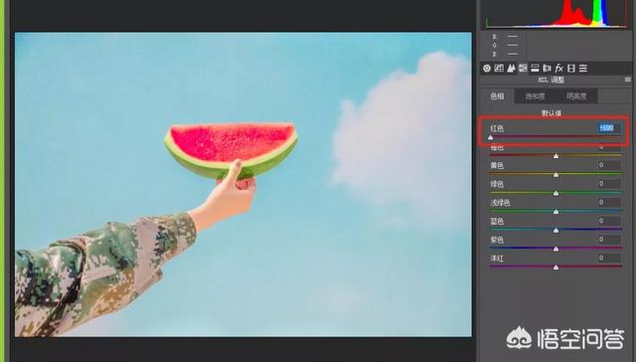Viewport: 636px width, 362px height.
Task: Open the HSL panel flyout menu
Action: tap(628, 80)
